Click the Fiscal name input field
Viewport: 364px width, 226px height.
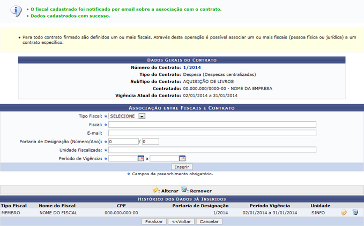(x=212, y=124)
